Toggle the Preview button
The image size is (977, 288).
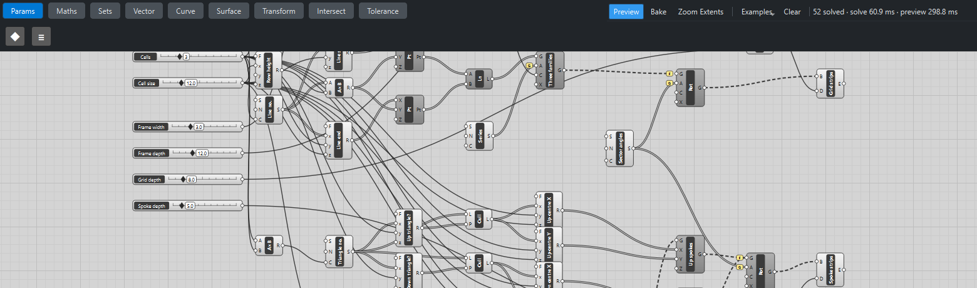point(626,11)
